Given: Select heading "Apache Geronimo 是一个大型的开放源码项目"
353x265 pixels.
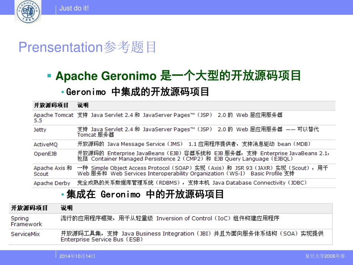Looking at the screenshot, I should [x=178, y=76].
